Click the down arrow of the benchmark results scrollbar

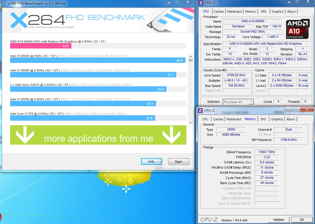(x=191, y=123)
